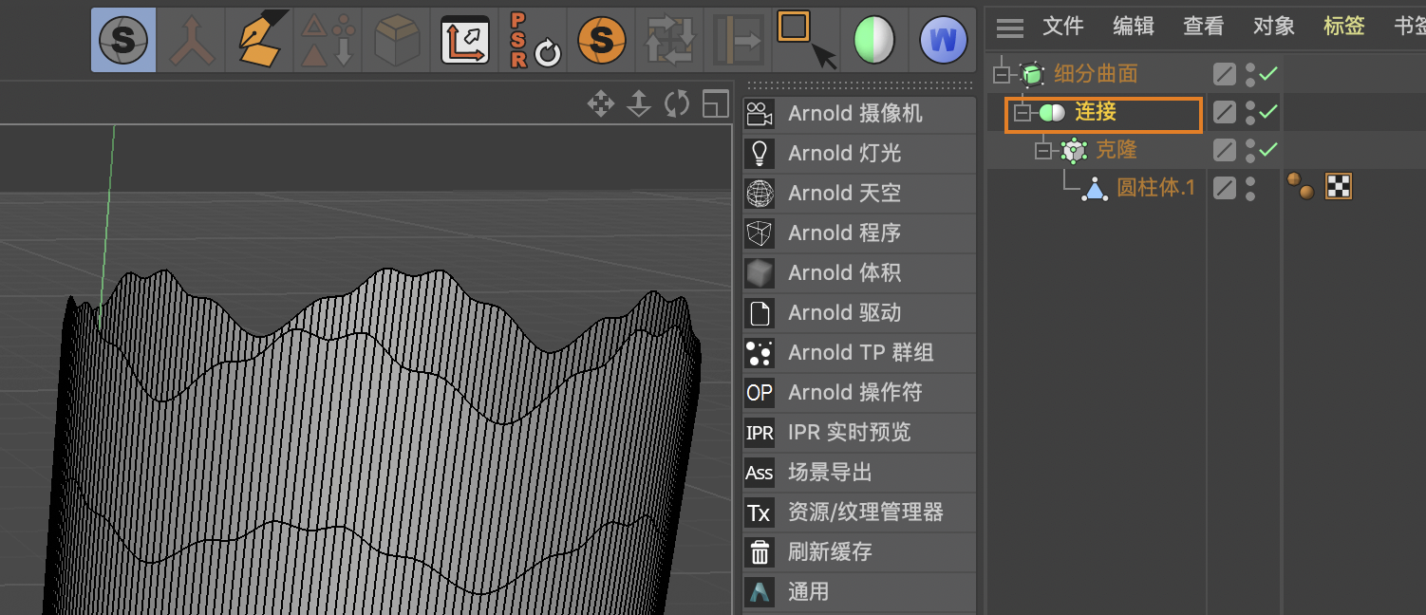This screenshot has width=1426, height=615.
Task: Add an Arnold 程序 procedural
Action: point(859,233)
